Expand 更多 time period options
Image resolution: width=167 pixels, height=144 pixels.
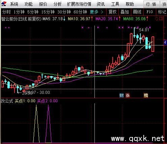point(96,12)
